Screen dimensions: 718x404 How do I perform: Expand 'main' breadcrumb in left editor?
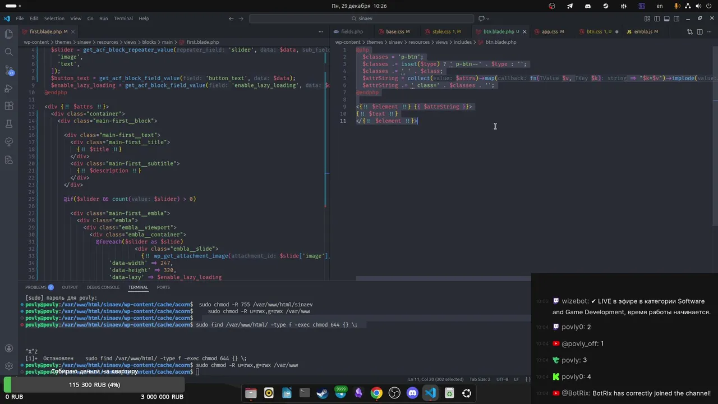[167, 42]
